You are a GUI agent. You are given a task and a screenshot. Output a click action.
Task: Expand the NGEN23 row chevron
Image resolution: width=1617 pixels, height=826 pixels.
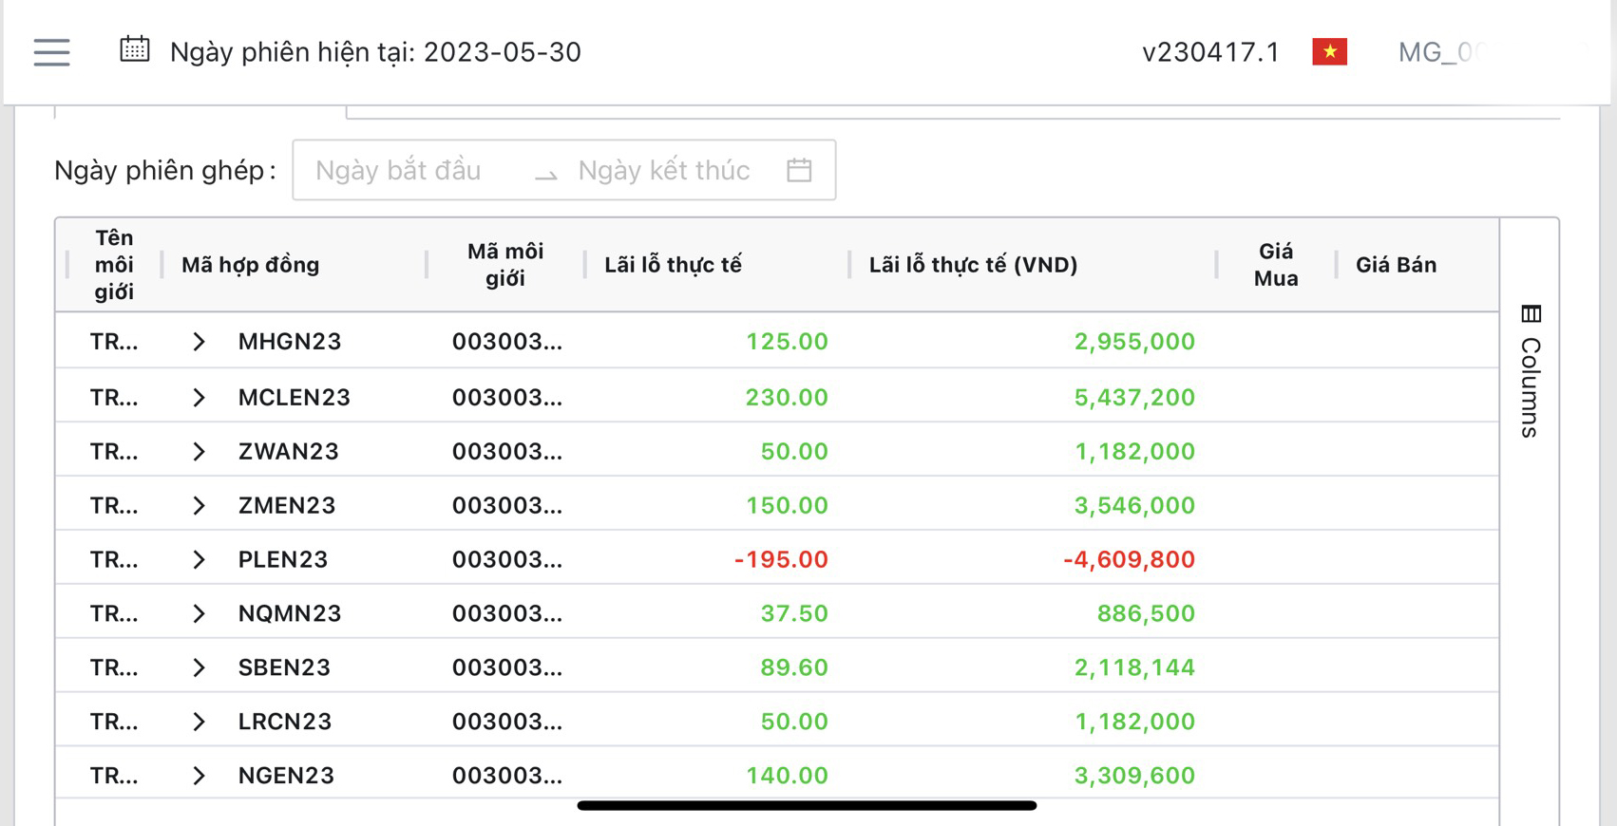[x=199, y=776]
